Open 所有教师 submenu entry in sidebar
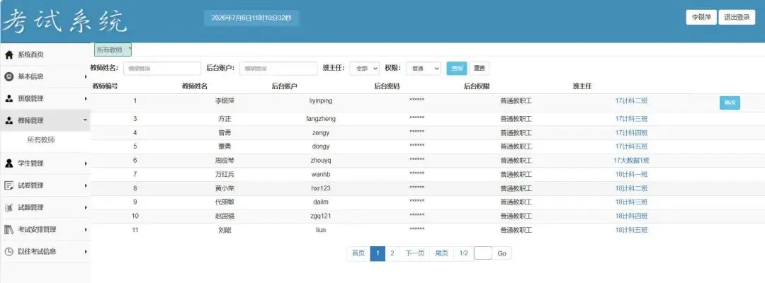This screenshot has height=283, width=765. click(x=41, y=140)
